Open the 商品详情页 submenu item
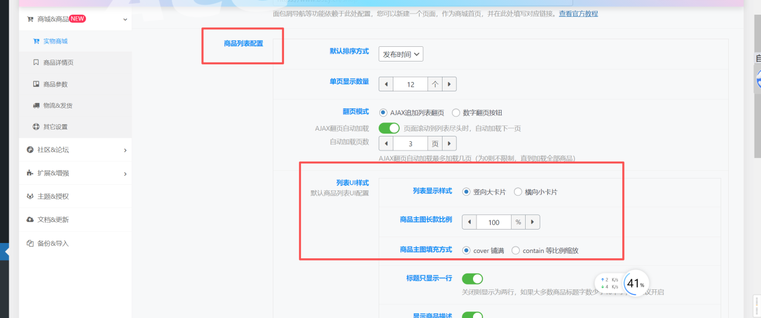The image size is (761, 318). pos(75,63)
